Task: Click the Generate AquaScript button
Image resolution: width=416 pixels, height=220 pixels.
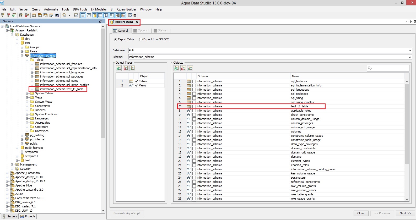Action: pos(127,213)
